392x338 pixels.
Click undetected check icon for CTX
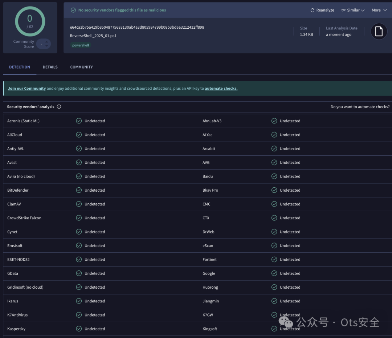coord(274,218)
